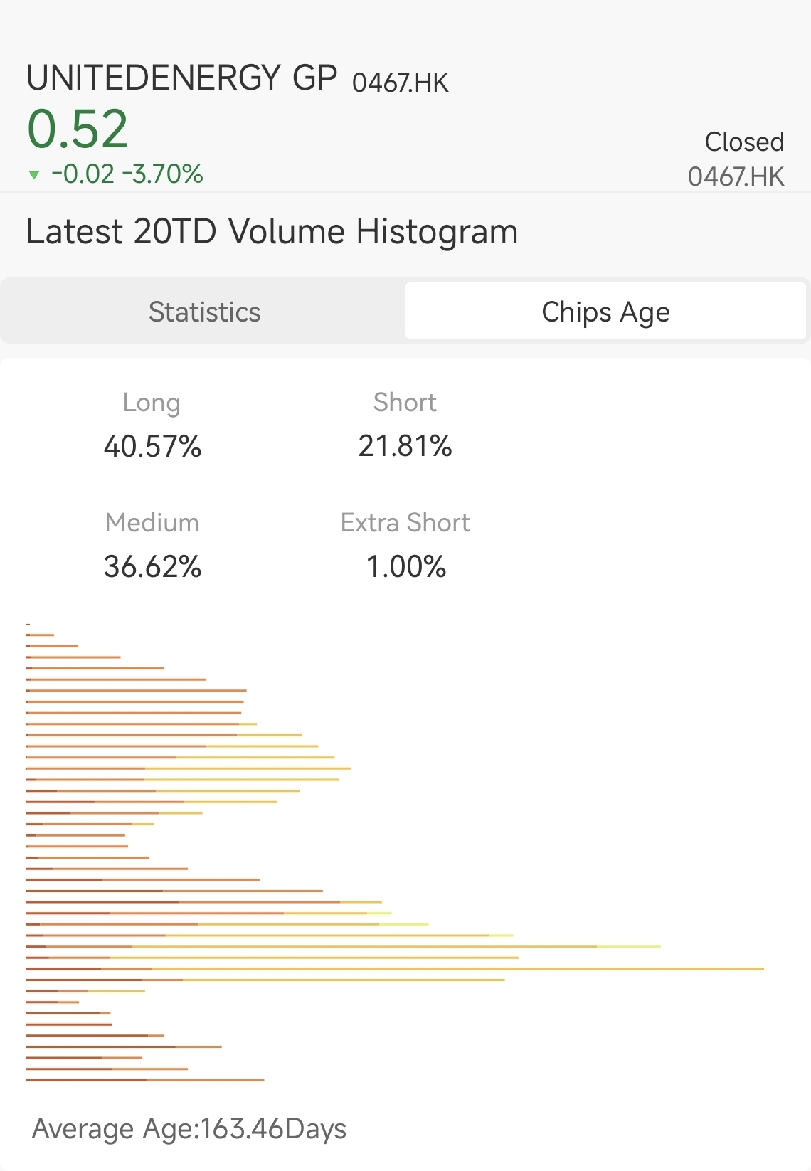Tap the Closed market status label
This screenshot has width=811, height=1171.
[743, 142]
